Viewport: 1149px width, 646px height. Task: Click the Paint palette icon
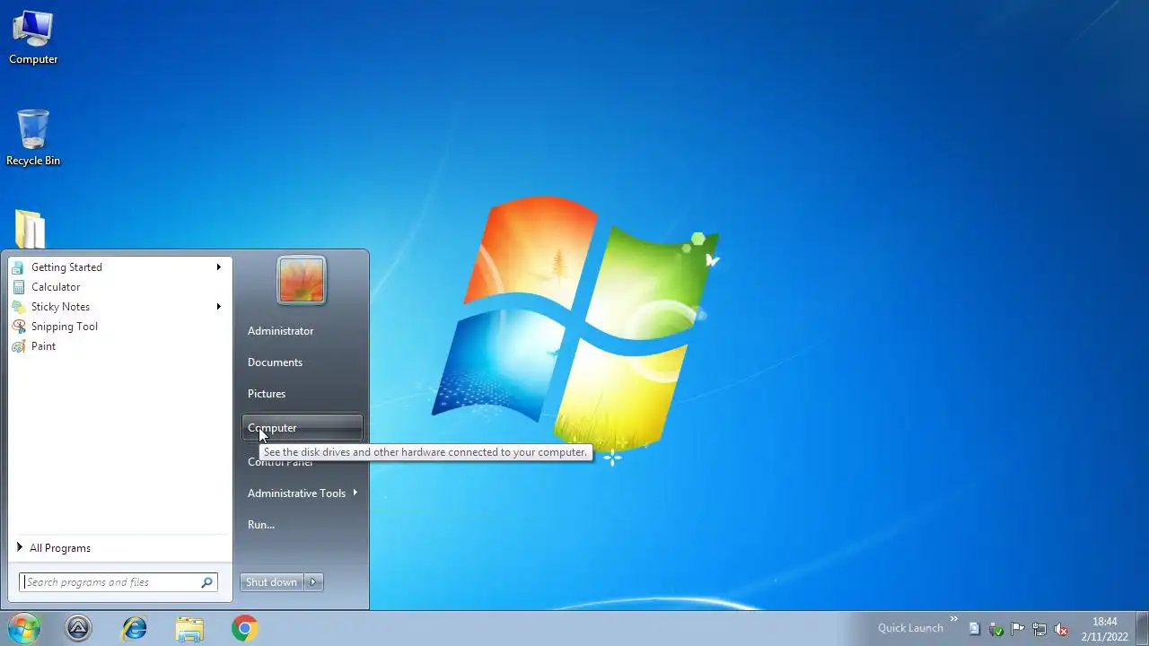18,346
